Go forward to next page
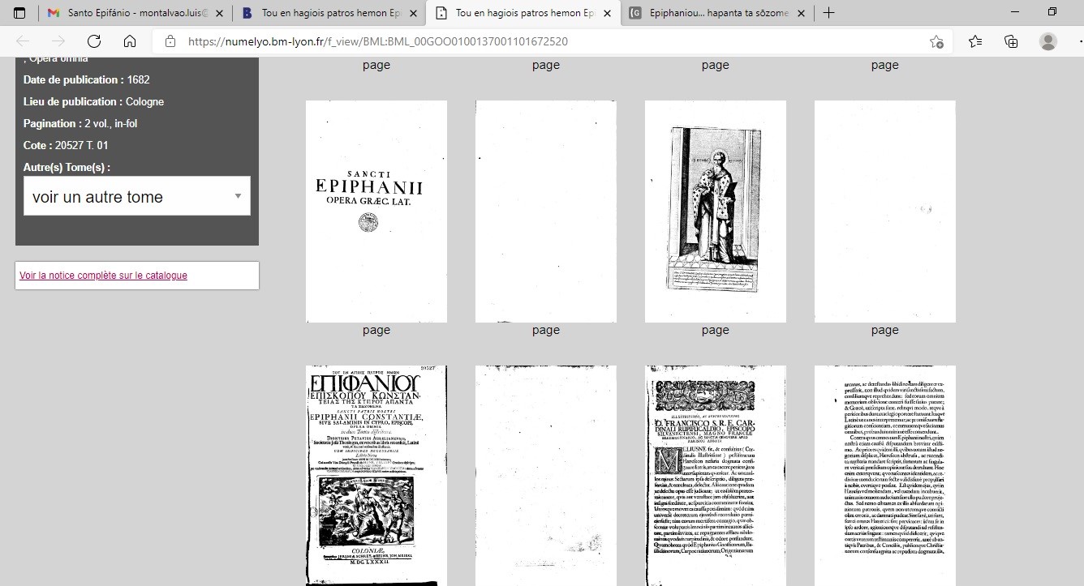The height and width of the screenshot is (586, 1084). 58,41
